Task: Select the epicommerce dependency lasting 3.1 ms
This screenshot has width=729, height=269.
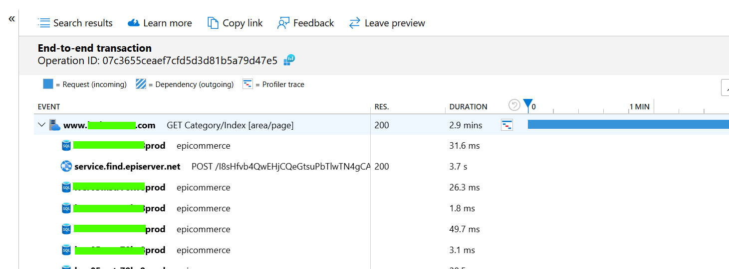Action: [203, 250]
